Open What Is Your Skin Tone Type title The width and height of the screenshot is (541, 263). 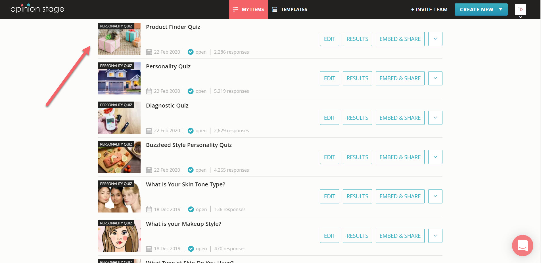(185, 184)
